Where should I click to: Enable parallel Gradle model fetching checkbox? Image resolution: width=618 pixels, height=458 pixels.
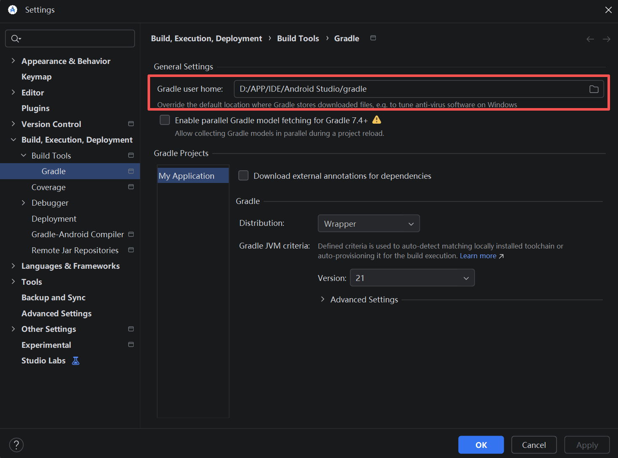[x=165, y=120]
